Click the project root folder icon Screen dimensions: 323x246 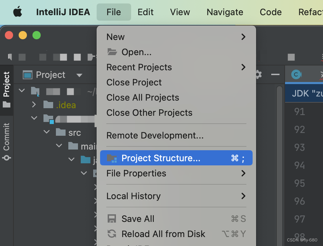pos(35,91)
